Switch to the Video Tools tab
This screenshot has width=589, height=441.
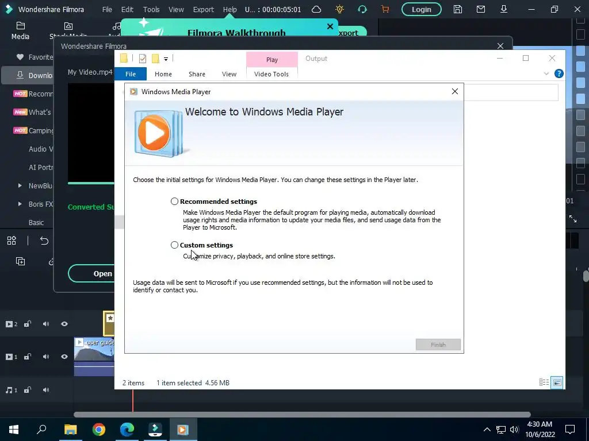pyautogui.click(x=271, y=74)
